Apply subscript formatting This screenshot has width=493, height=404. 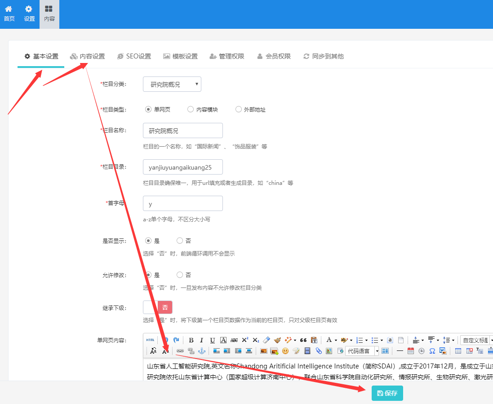point(256,340)
